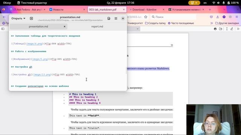The image size is (241, 135).
Task: Expand the Открыть dropdown arrow
Action: [24, 18]
